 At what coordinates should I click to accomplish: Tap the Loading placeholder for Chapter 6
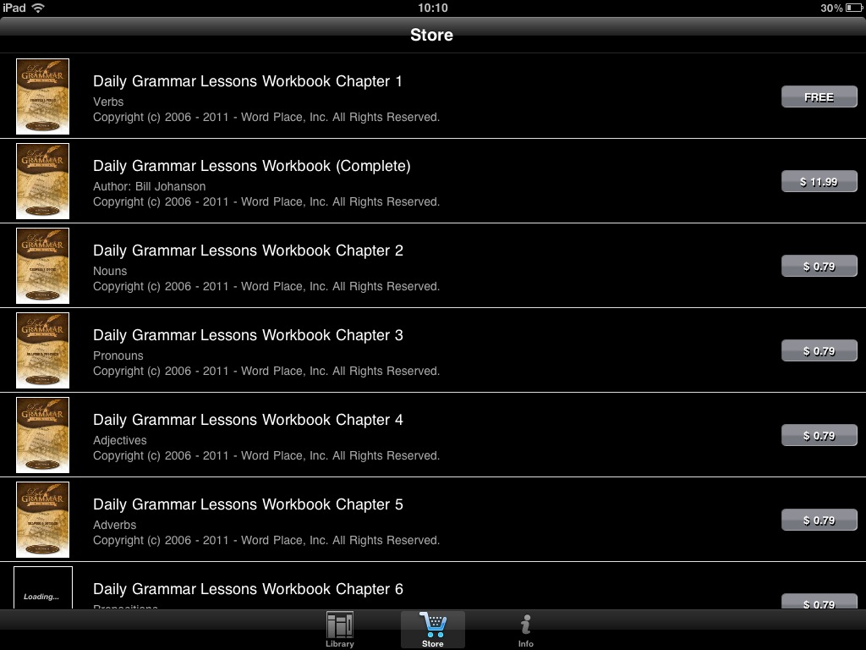(42, 587)
